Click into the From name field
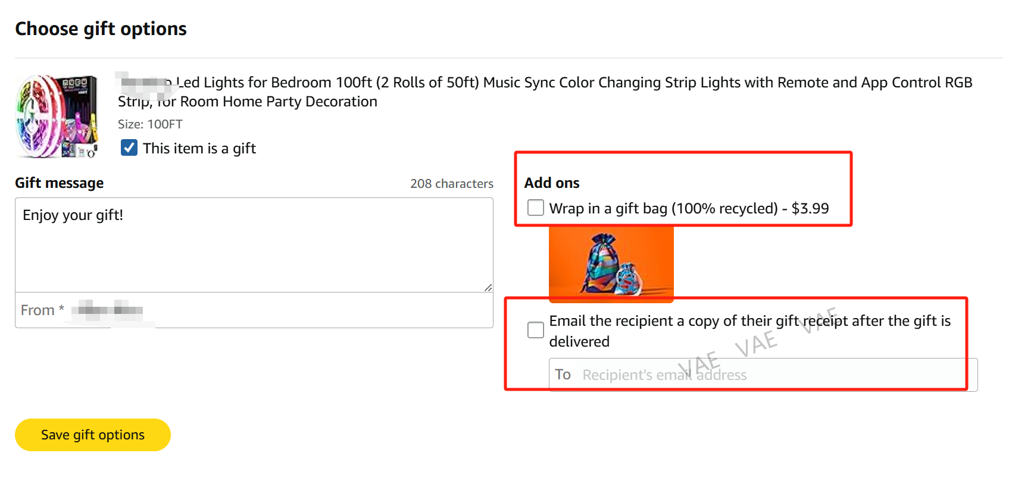The height and width of the screenshot is (478, 1012). click(254, 310)
